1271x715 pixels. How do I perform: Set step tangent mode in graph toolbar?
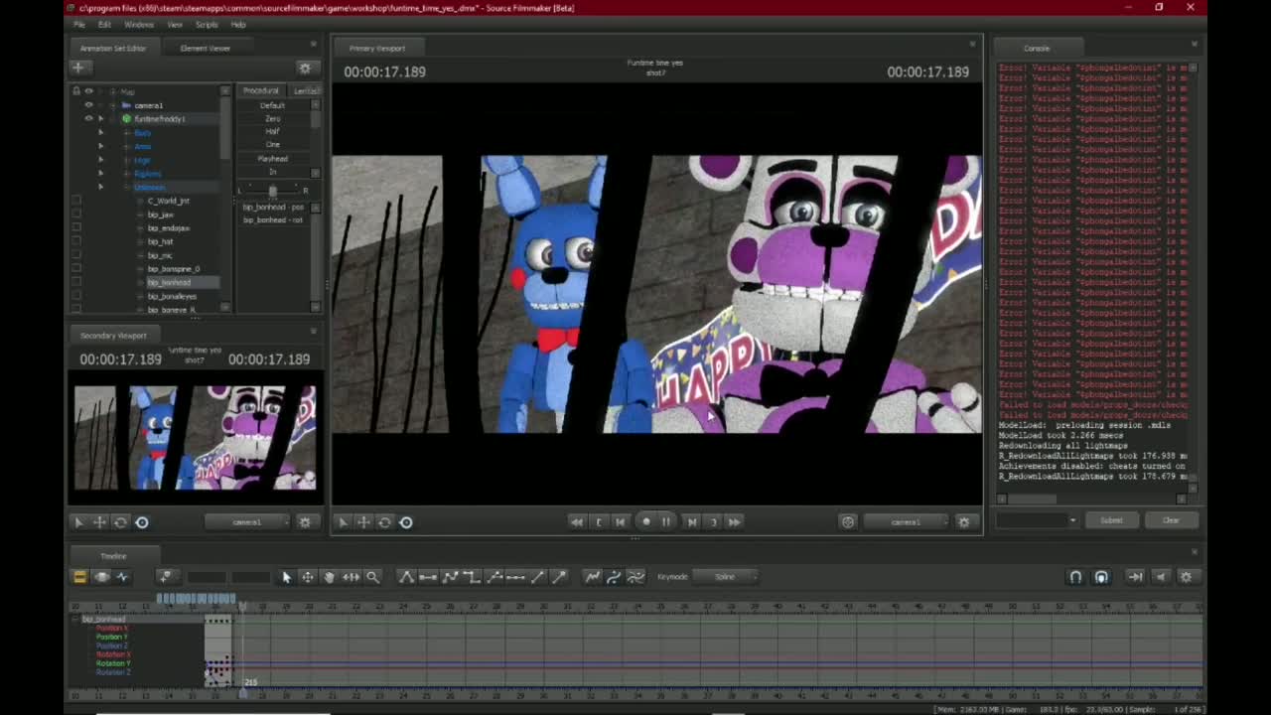[x=472, y=577]
